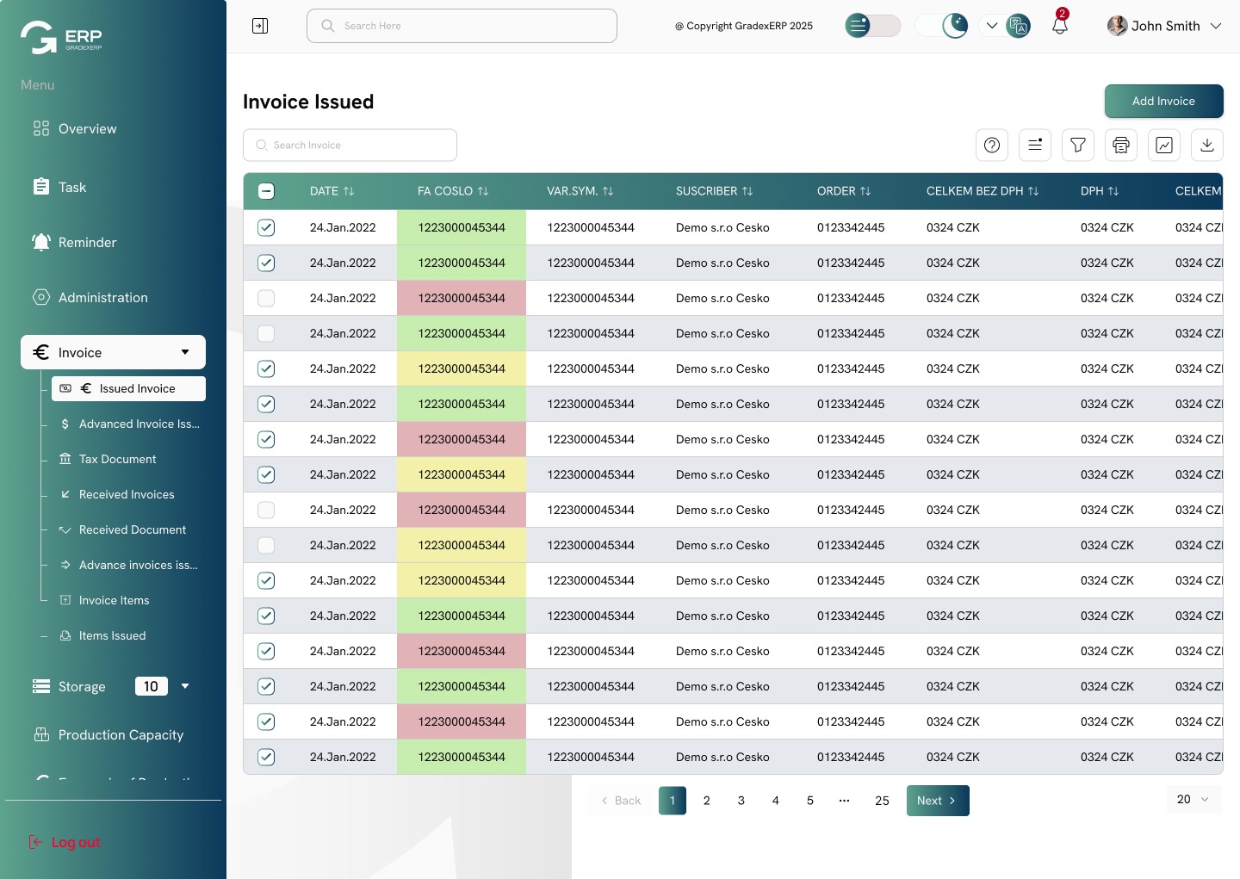Click the Search Invoice input field
Screen dimensions: 1240x879
[x=350, y=145]
